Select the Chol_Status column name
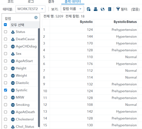Image resolution: width=142 pixels, height=129 pixels. pyautogui.click(x=25, y=127)
